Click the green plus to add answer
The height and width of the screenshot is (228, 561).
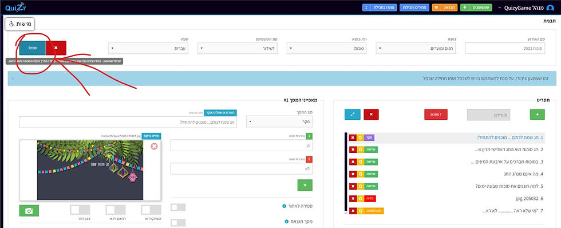pos(305,185)
